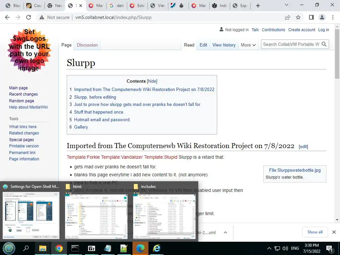Screen dimensions: 340x255
Task: Select the Read view tab
Action: tap(189, 45)
